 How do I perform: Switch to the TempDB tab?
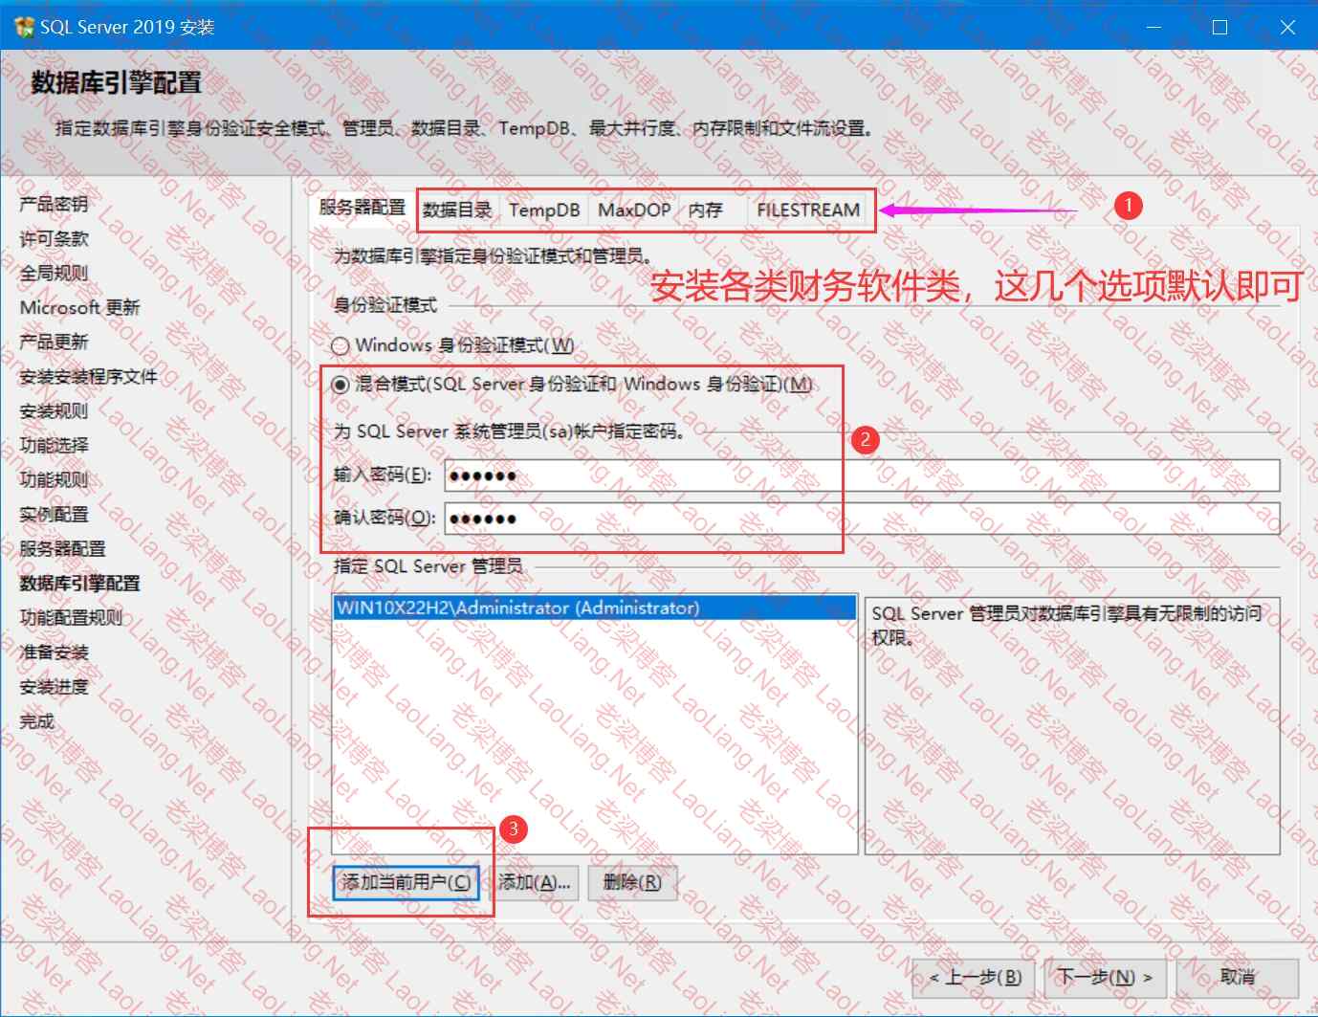pos(543,210)
